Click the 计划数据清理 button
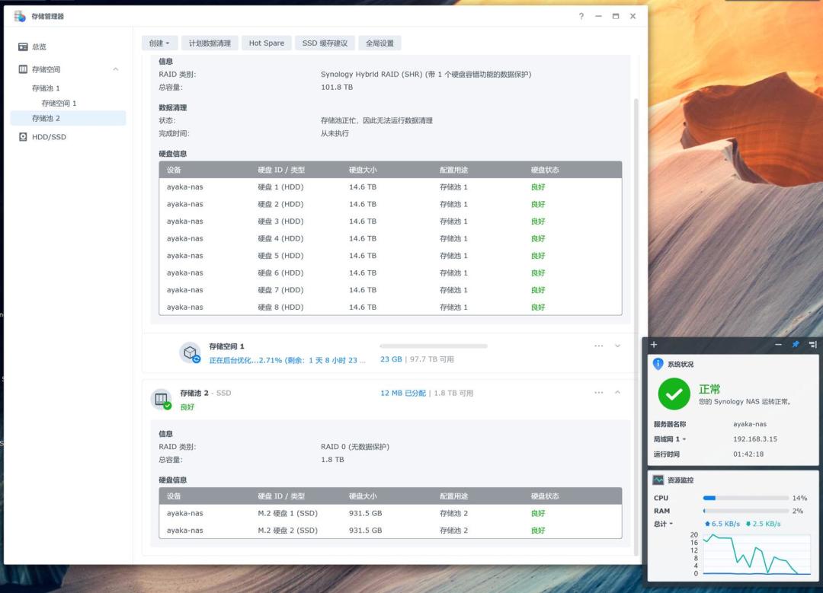The width and height of the screenshot is (823, 593). tap(210, 43)
